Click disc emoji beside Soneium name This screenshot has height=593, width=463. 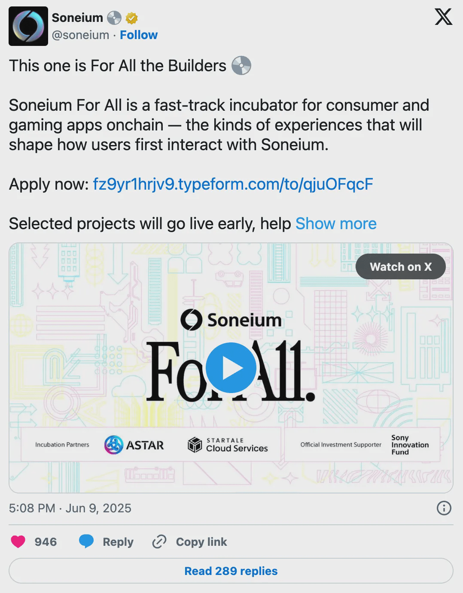tap(114, 18)
